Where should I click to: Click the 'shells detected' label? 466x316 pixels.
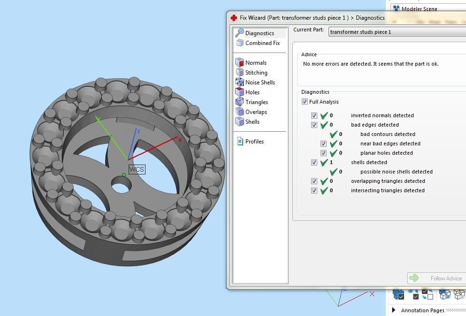click(x=369, y=163)
